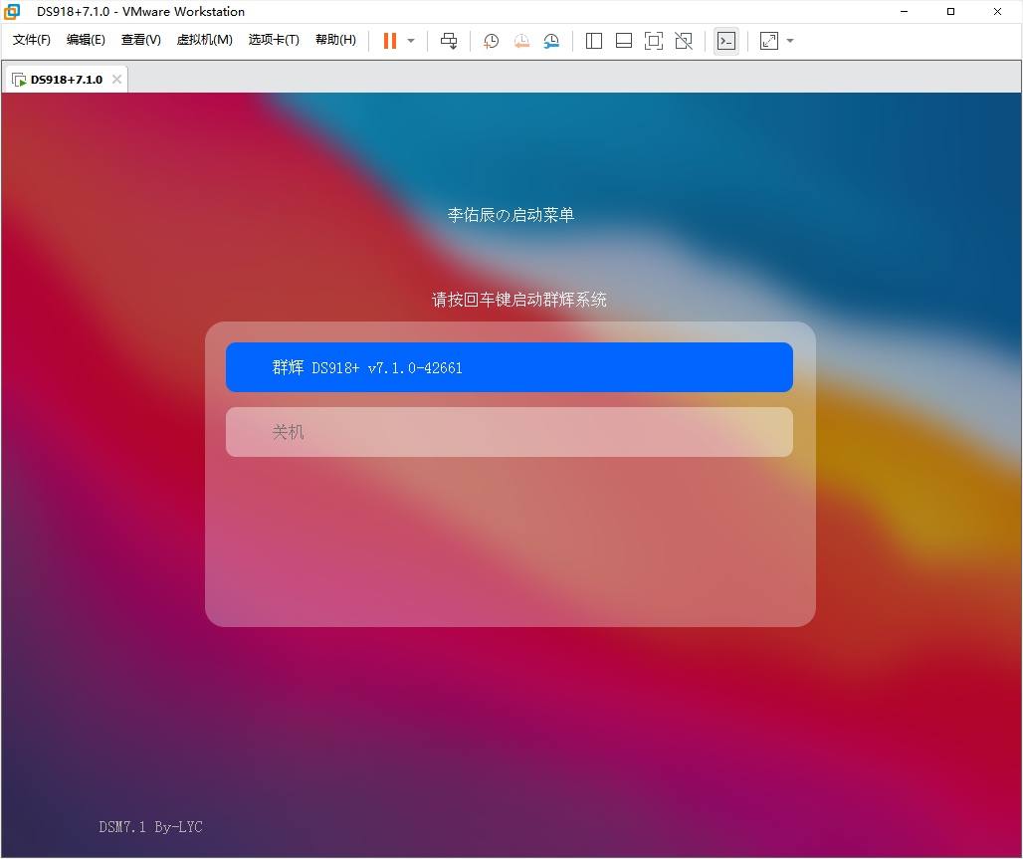
Task: Close the DS918+7.1.0 tab
Action: tap(116, 80)
